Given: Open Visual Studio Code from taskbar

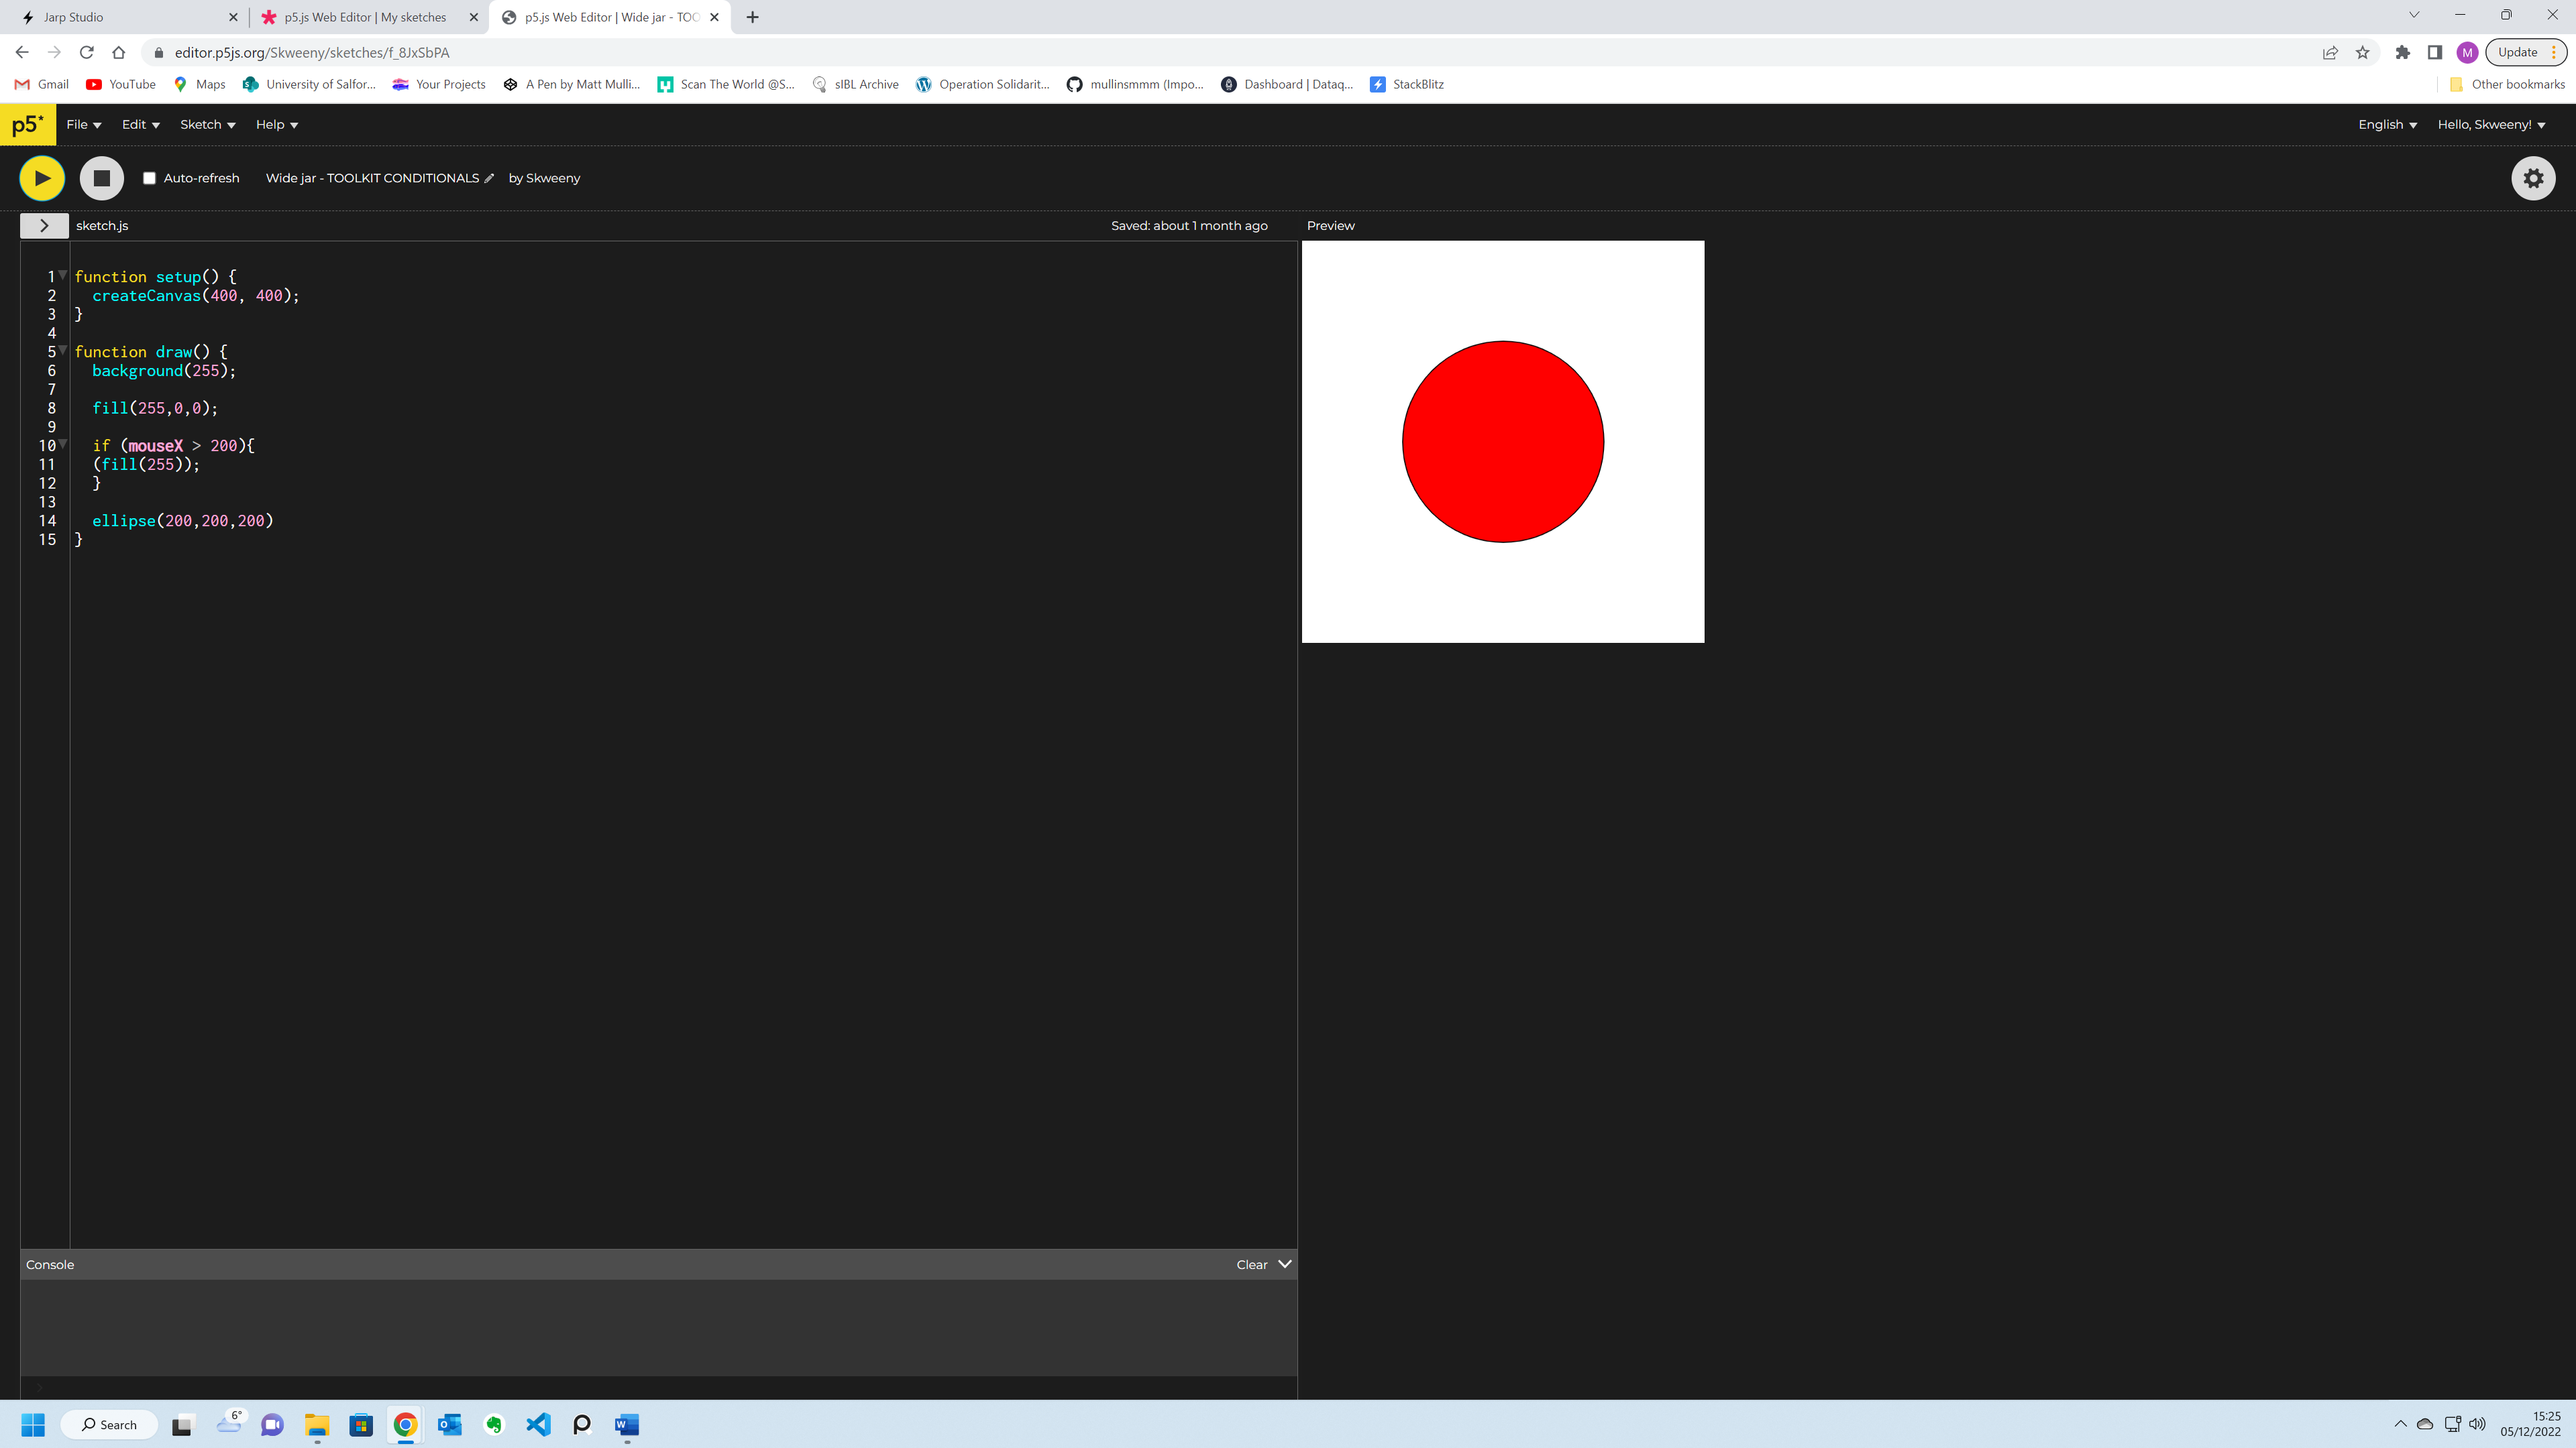Looking at the screenshot, I should tap(538, 1424).
